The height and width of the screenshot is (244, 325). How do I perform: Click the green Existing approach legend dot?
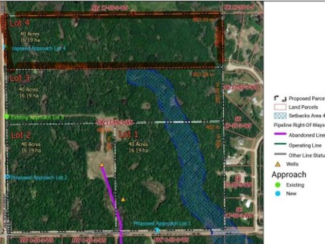278,185
